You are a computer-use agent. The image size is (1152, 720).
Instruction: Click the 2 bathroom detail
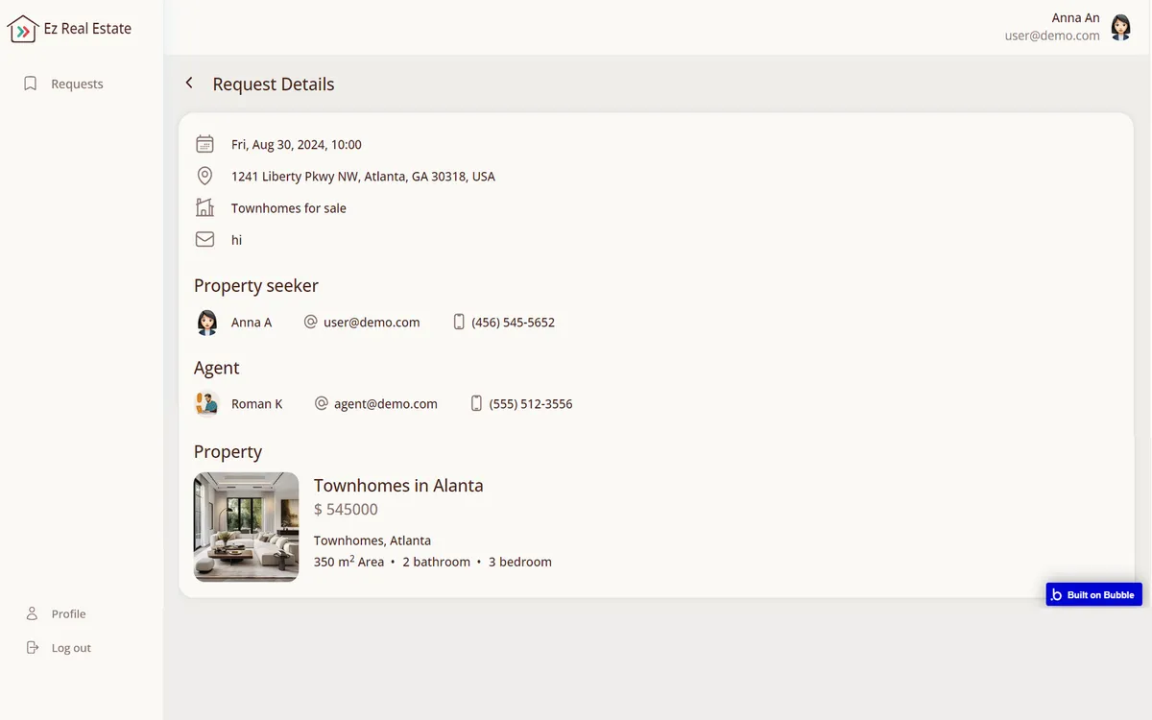[437, 562]
